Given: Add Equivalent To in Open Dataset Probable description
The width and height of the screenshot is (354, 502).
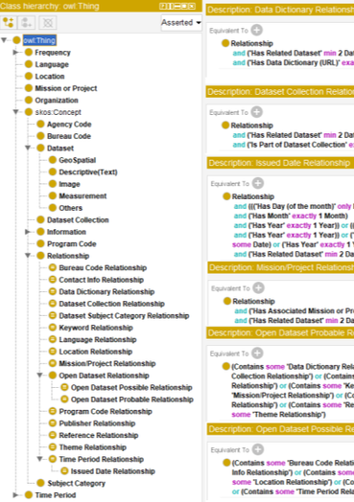Looking at the screenshot, I should pyautogui.click(x=257, y=354).
